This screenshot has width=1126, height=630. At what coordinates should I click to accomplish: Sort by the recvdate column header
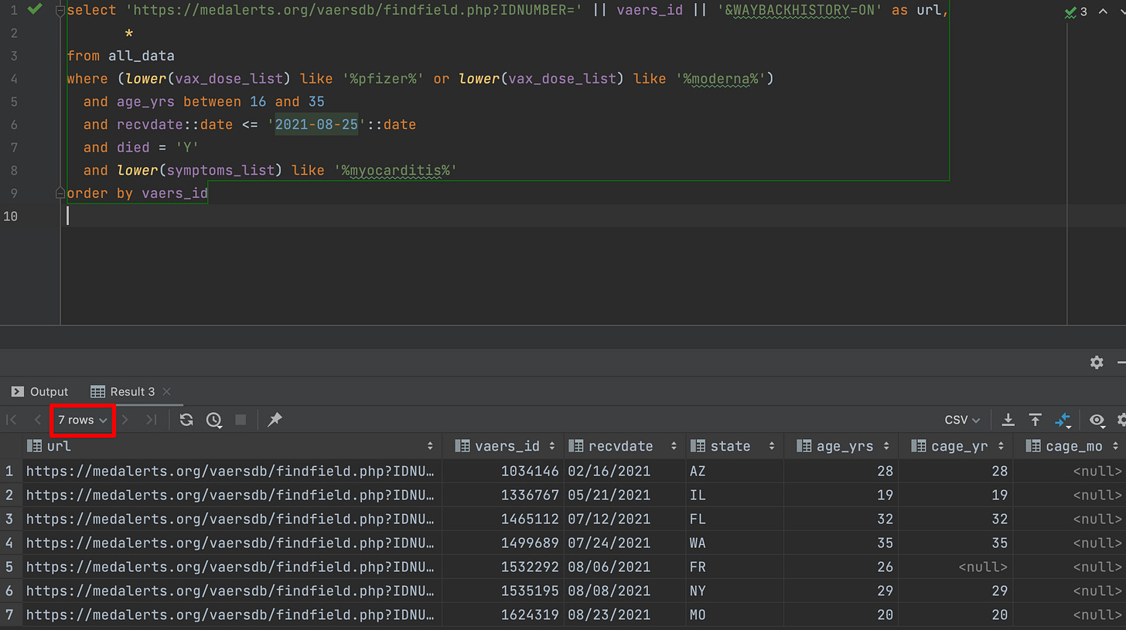(x=625, y=446)
